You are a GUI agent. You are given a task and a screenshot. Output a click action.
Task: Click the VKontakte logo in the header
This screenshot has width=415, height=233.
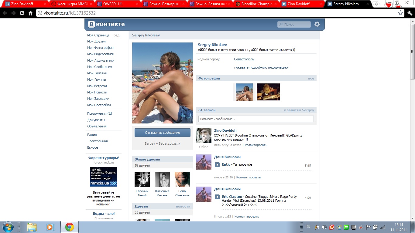106,24
